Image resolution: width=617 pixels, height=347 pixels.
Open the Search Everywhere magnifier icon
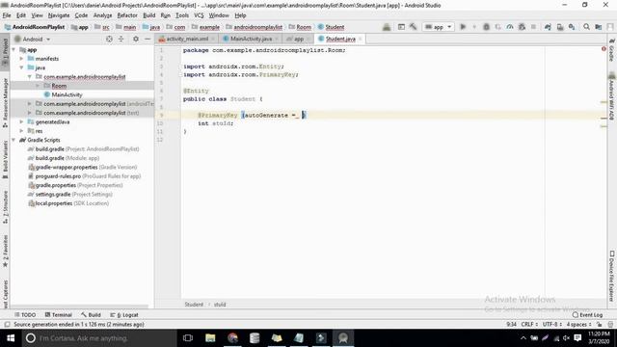[586, 27]
